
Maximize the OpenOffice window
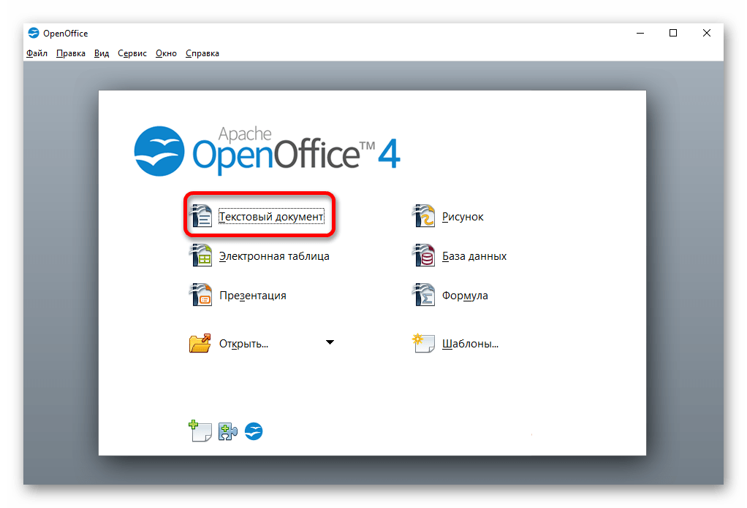[x=673, y=33]
